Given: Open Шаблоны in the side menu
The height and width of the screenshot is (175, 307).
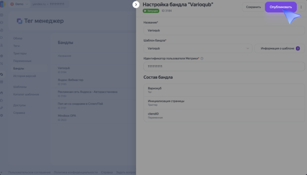Looking at the screenshot, I should (20, 87).
